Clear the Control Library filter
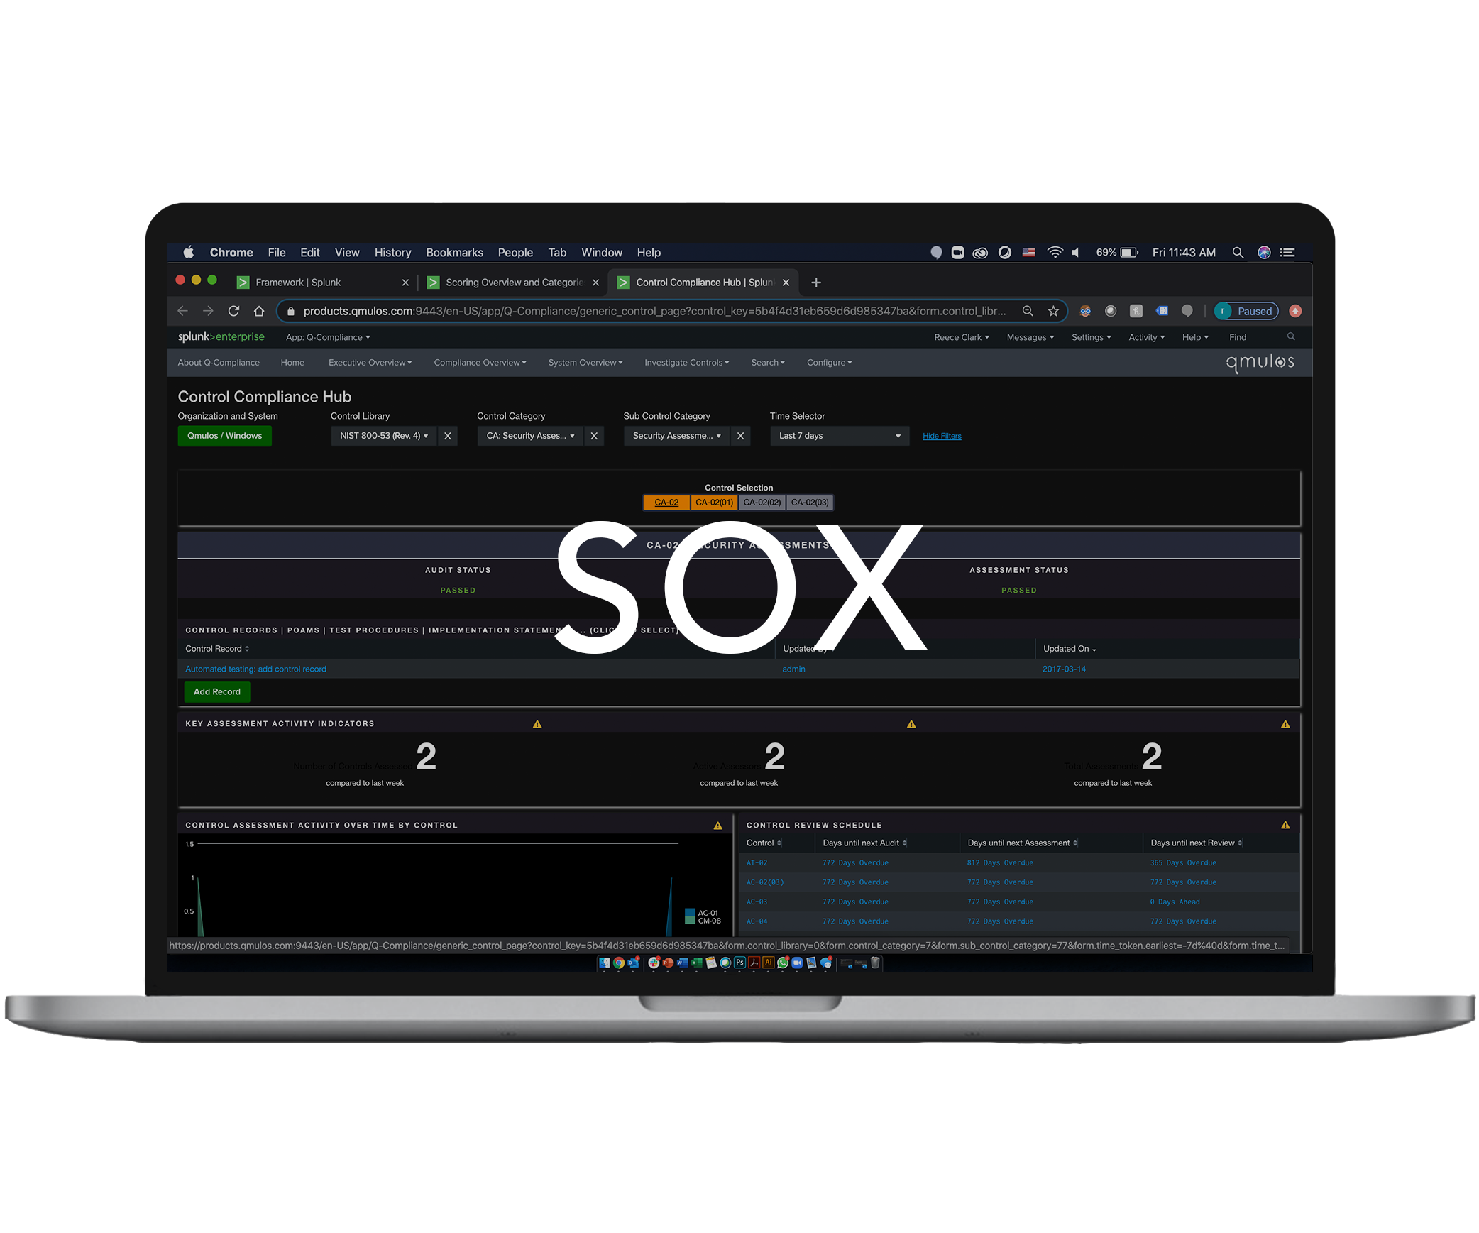1479x1233 pixels. click(x=448, y=436)
